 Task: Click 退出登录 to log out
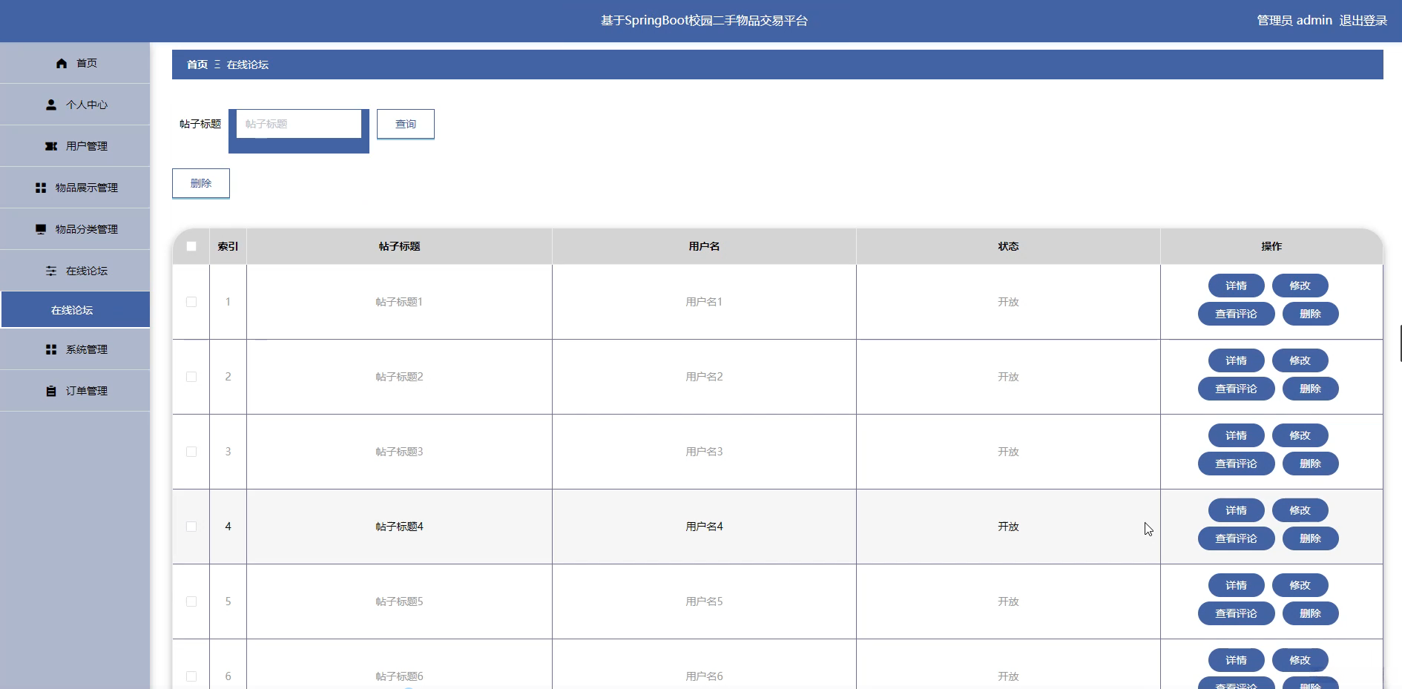pos(1363,21)
